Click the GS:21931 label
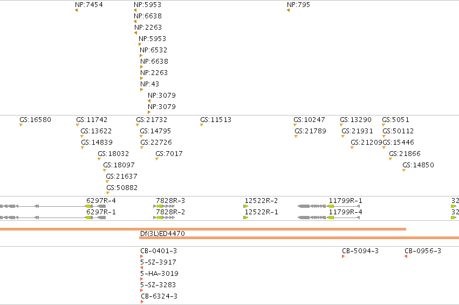The height and width of the screenshot is (305, 459). pyautogui.click(x=357, y=131)
